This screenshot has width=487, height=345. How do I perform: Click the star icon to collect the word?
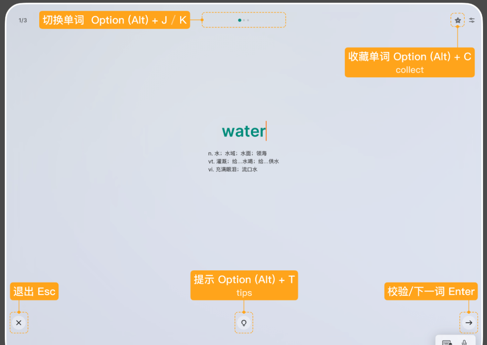point(457,20)
